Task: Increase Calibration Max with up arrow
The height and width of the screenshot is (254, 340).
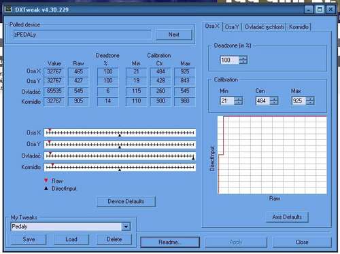Action: point(310,99)
